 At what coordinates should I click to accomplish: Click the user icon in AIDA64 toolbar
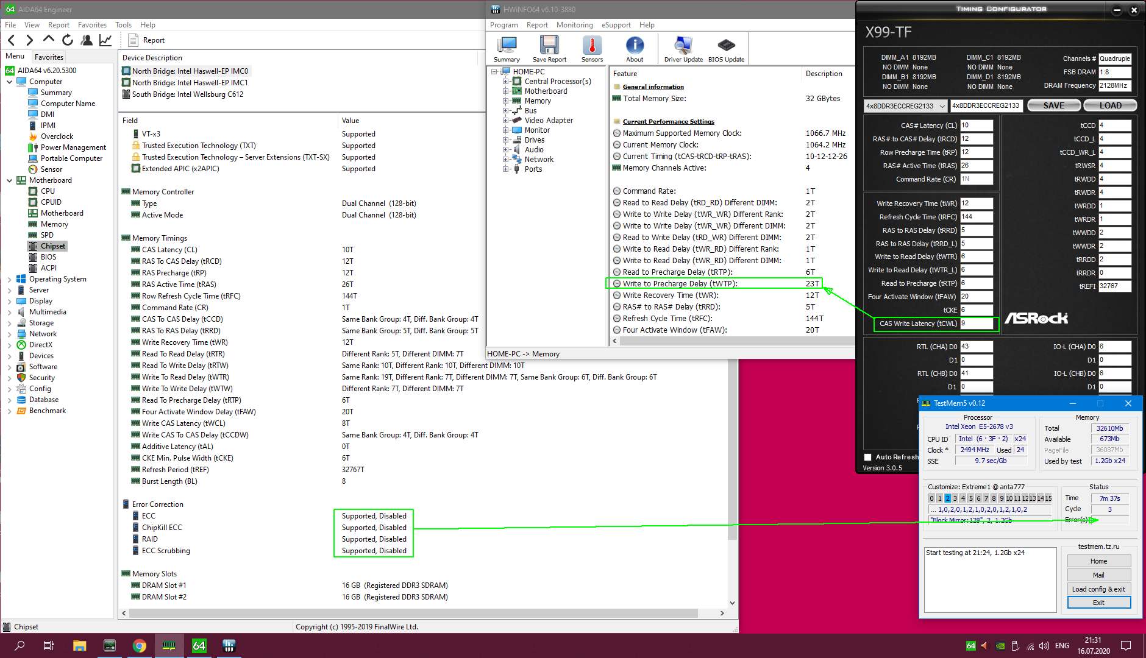(x=87, y=40)
